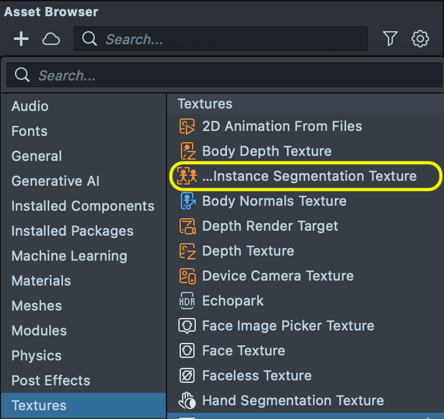Add a Depth Render Target
Image resolution: width=444 pixels, height=419 pixels.
[270, 226]
